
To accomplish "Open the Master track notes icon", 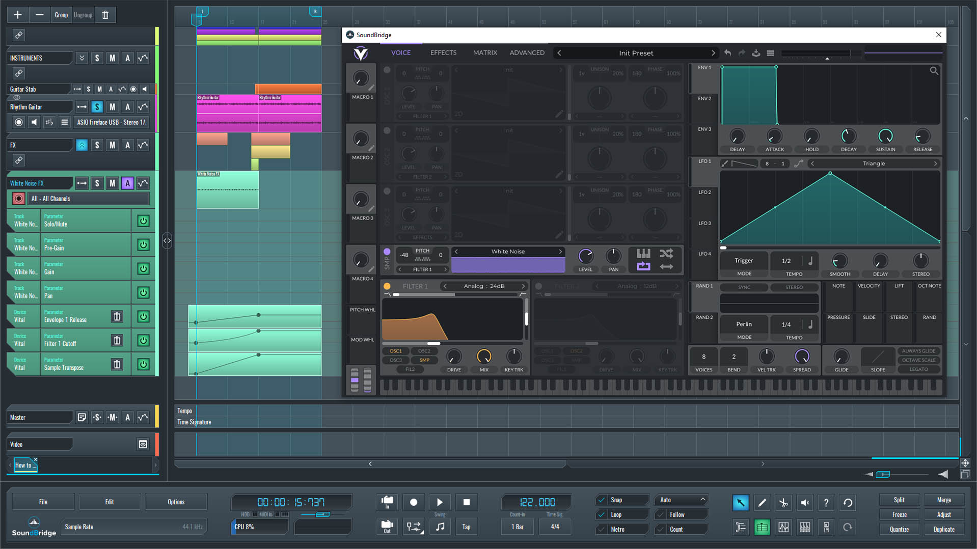I will click(x=82, y=418).
